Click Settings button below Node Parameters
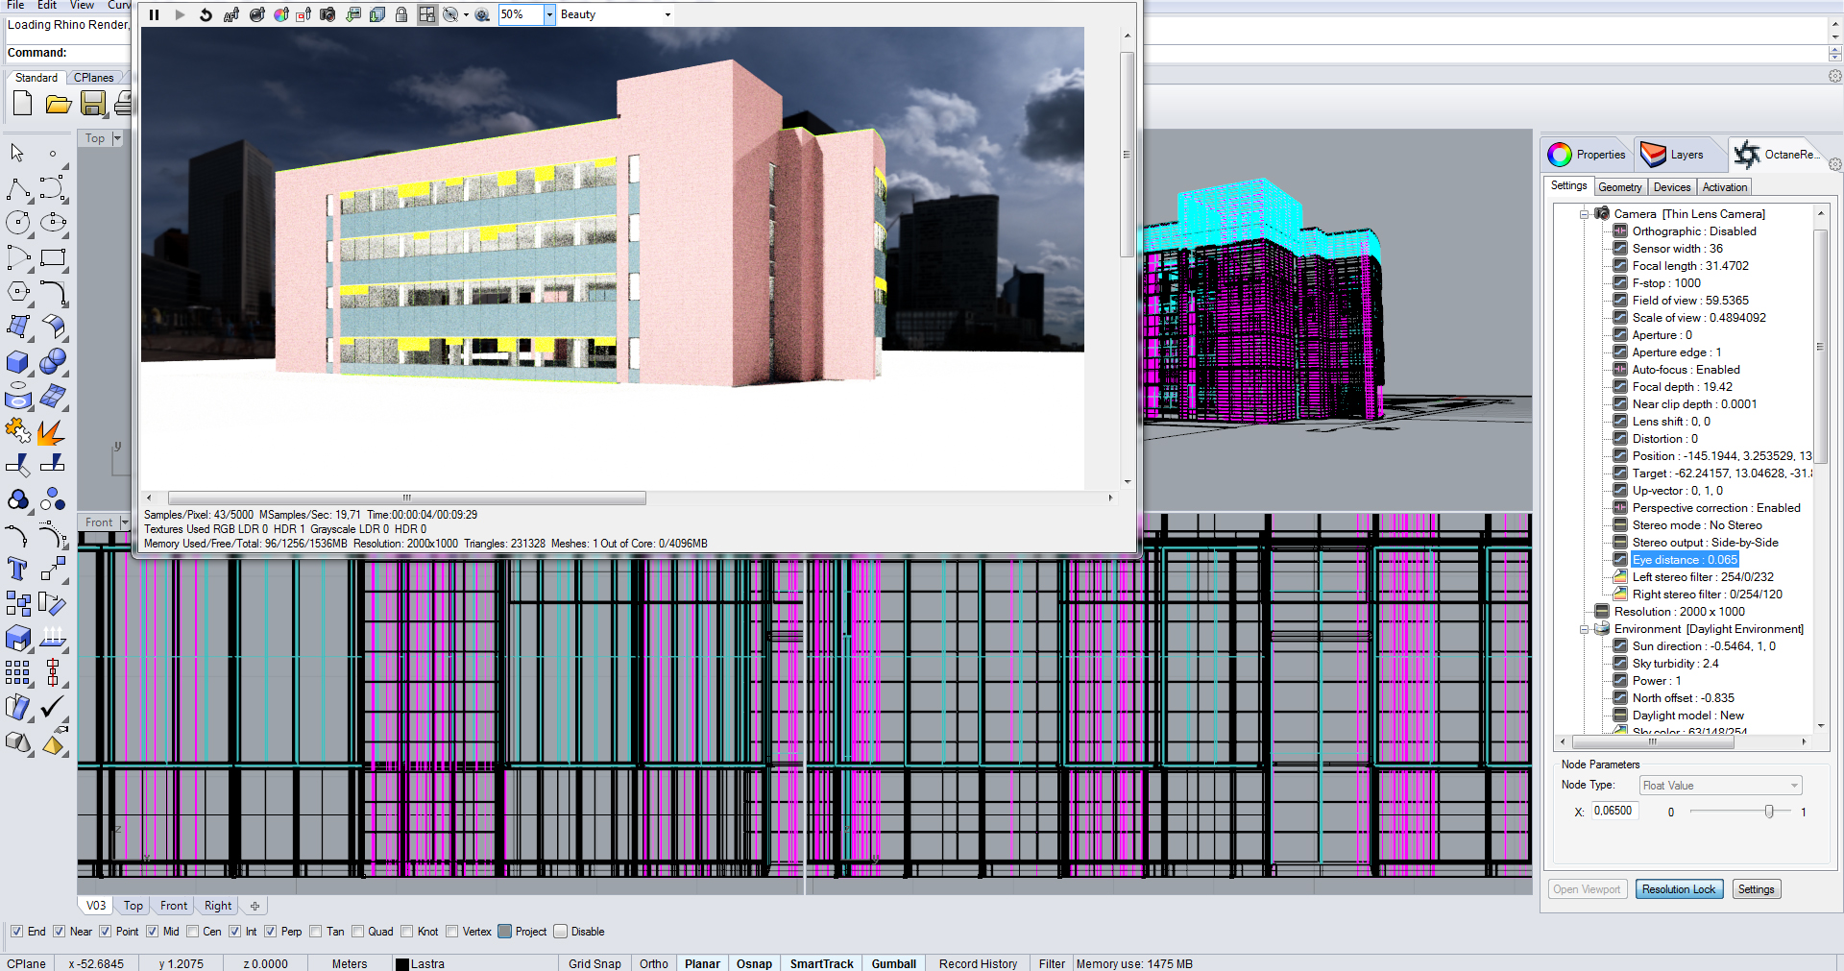1844x971 pixels. pos(1757,889)
